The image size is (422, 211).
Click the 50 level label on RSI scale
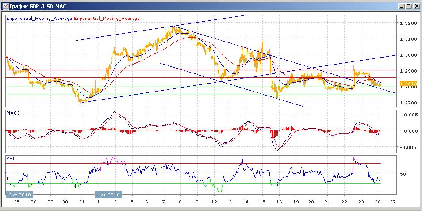403,174
